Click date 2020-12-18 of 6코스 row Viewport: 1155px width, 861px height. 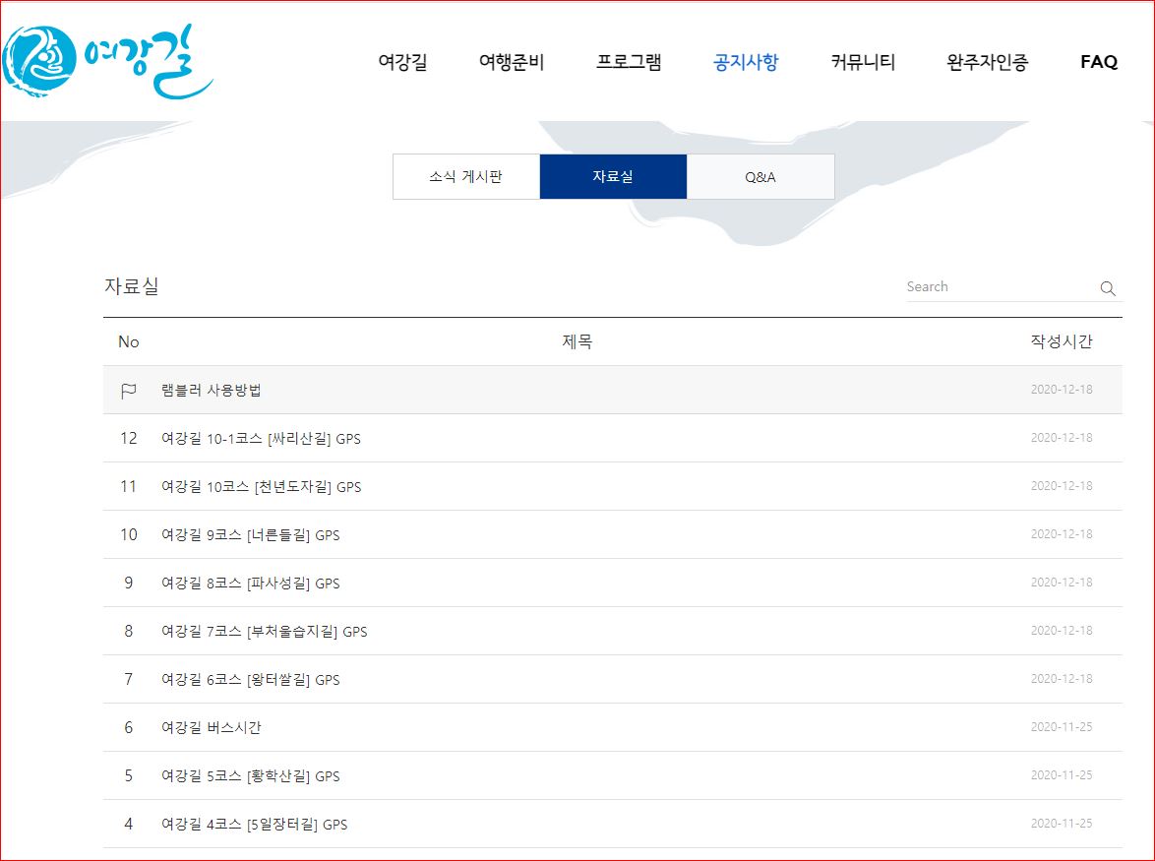(x=1062, y=678)
